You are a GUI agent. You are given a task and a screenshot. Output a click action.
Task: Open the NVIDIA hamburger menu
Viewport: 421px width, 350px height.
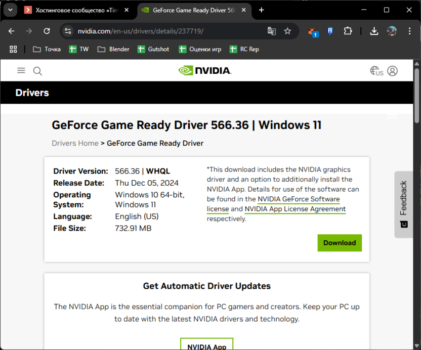click(21, 71)
